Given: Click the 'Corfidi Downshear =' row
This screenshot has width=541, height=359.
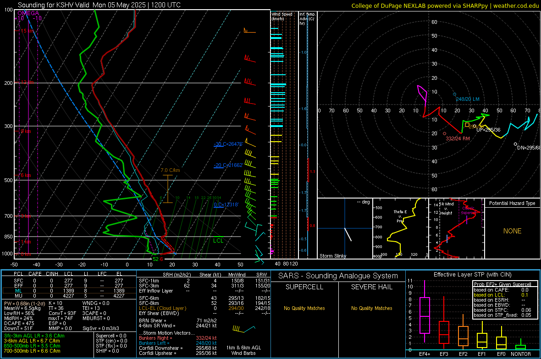Looking at the screenshot, I should (178, 348).
